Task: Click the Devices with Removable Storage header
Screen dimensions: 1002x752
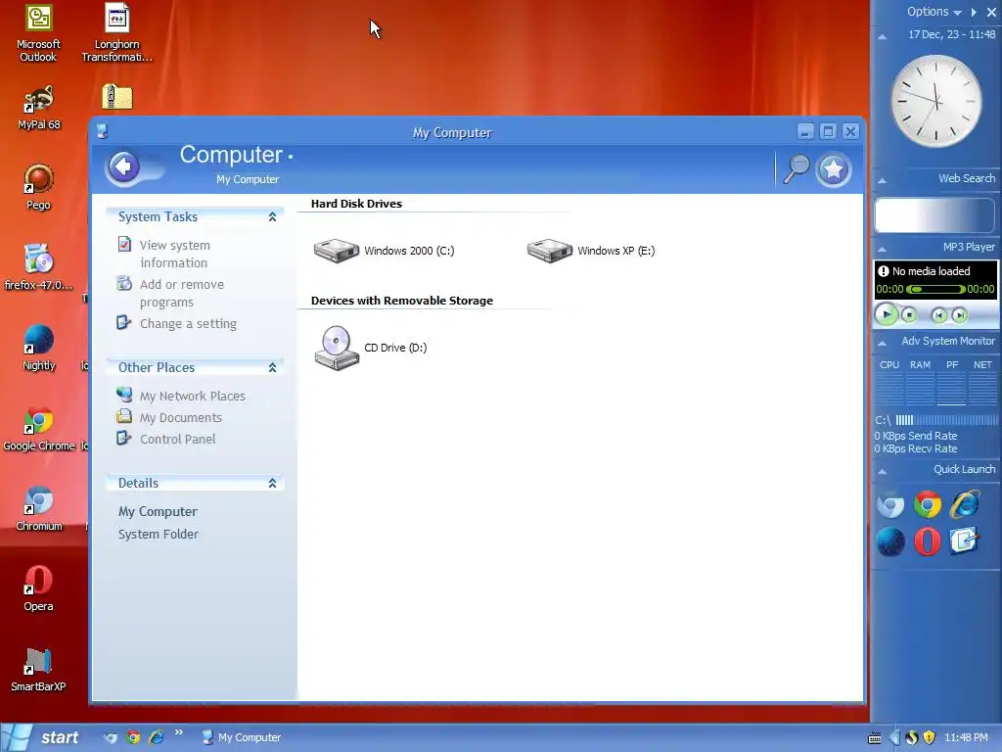Action: click(x=402, y=301)
